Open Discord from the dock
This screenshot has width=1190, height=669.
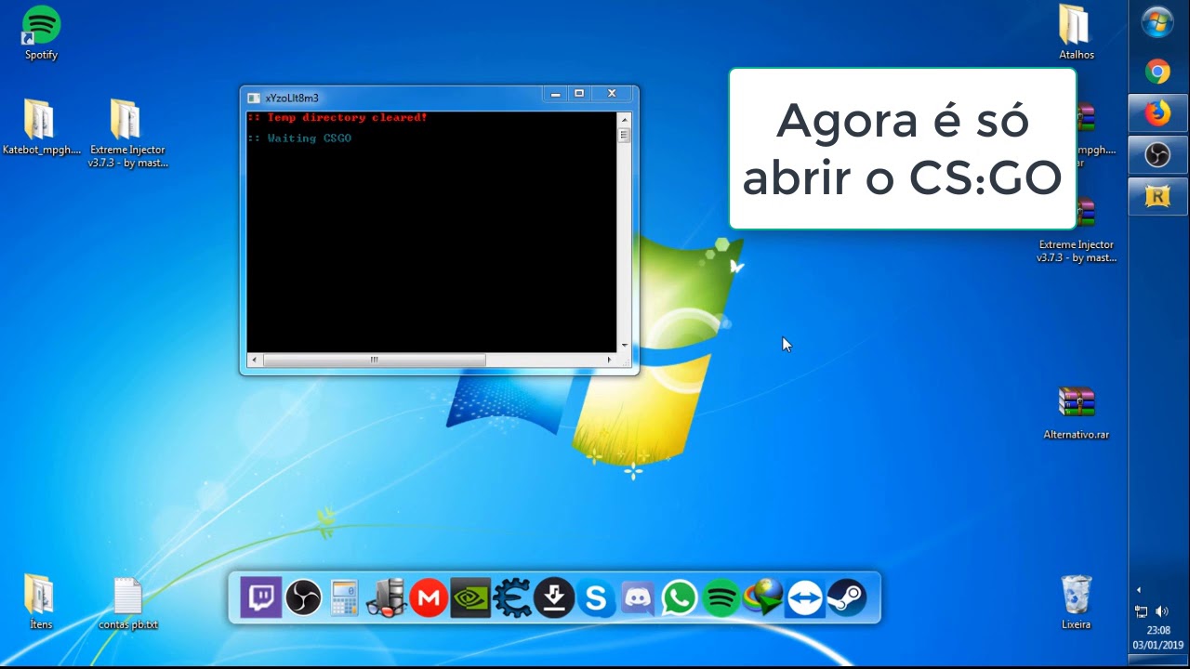tap(638, 597)
